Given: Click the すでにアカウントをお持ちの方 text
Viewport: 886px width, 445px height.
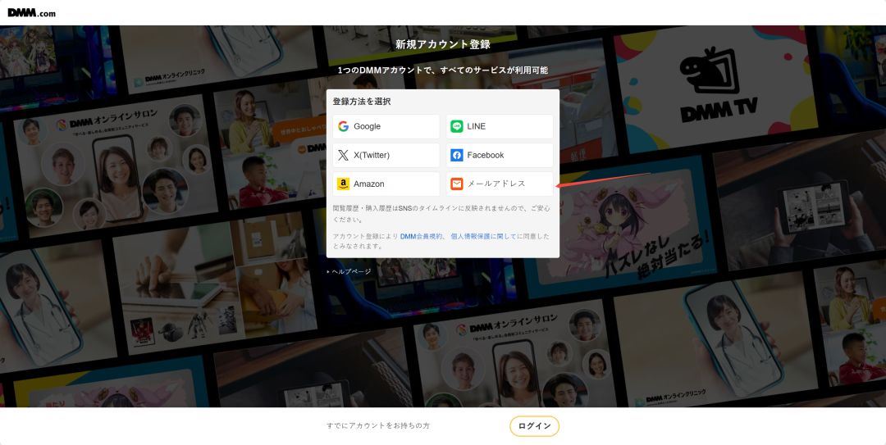Looking at the screenshot, I should click(378, 426).
